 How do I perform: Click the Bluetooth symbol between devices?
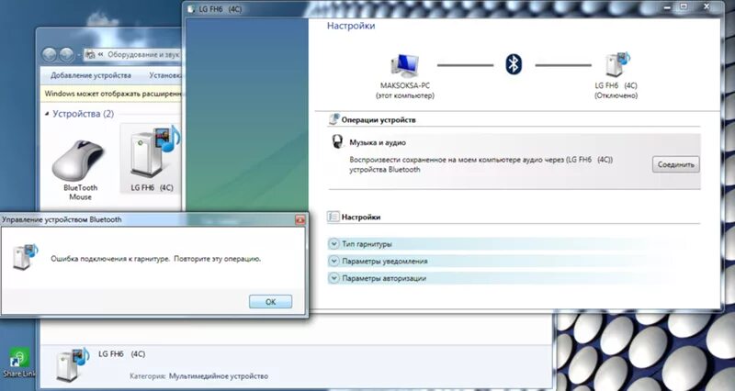[x=514, y=64]
